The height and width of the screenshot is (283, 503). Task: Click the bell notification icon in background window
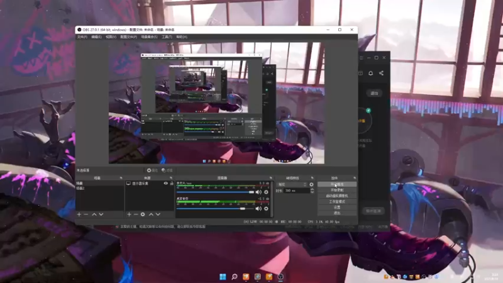coord(370,73)
